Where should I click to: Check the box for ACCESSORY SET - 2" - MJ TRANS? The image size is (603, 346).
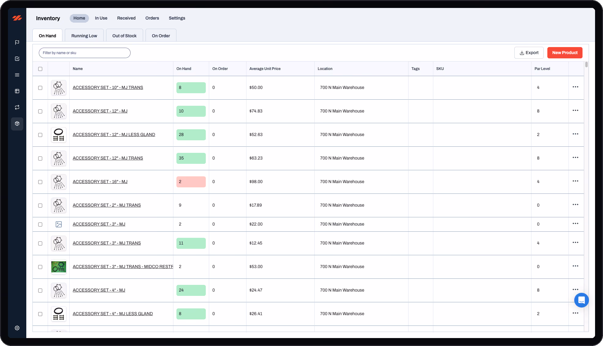click(x=40, y=205)
